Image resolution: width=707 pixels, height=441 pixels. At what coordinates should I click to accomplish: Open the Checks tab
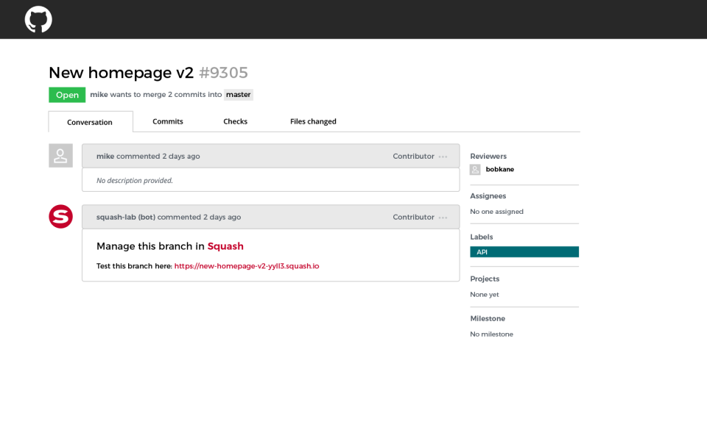[x=236, y=121]
